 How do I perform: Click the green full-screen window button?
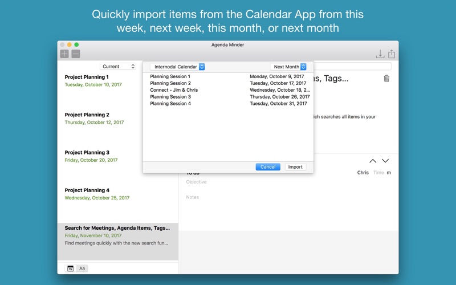(76, 44)
